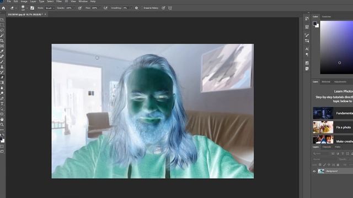Image resolution: width=353 pixels, height=198 pixels.
Task: Toggle lock transparent pixels in Layers
Action: coord(320,165)
